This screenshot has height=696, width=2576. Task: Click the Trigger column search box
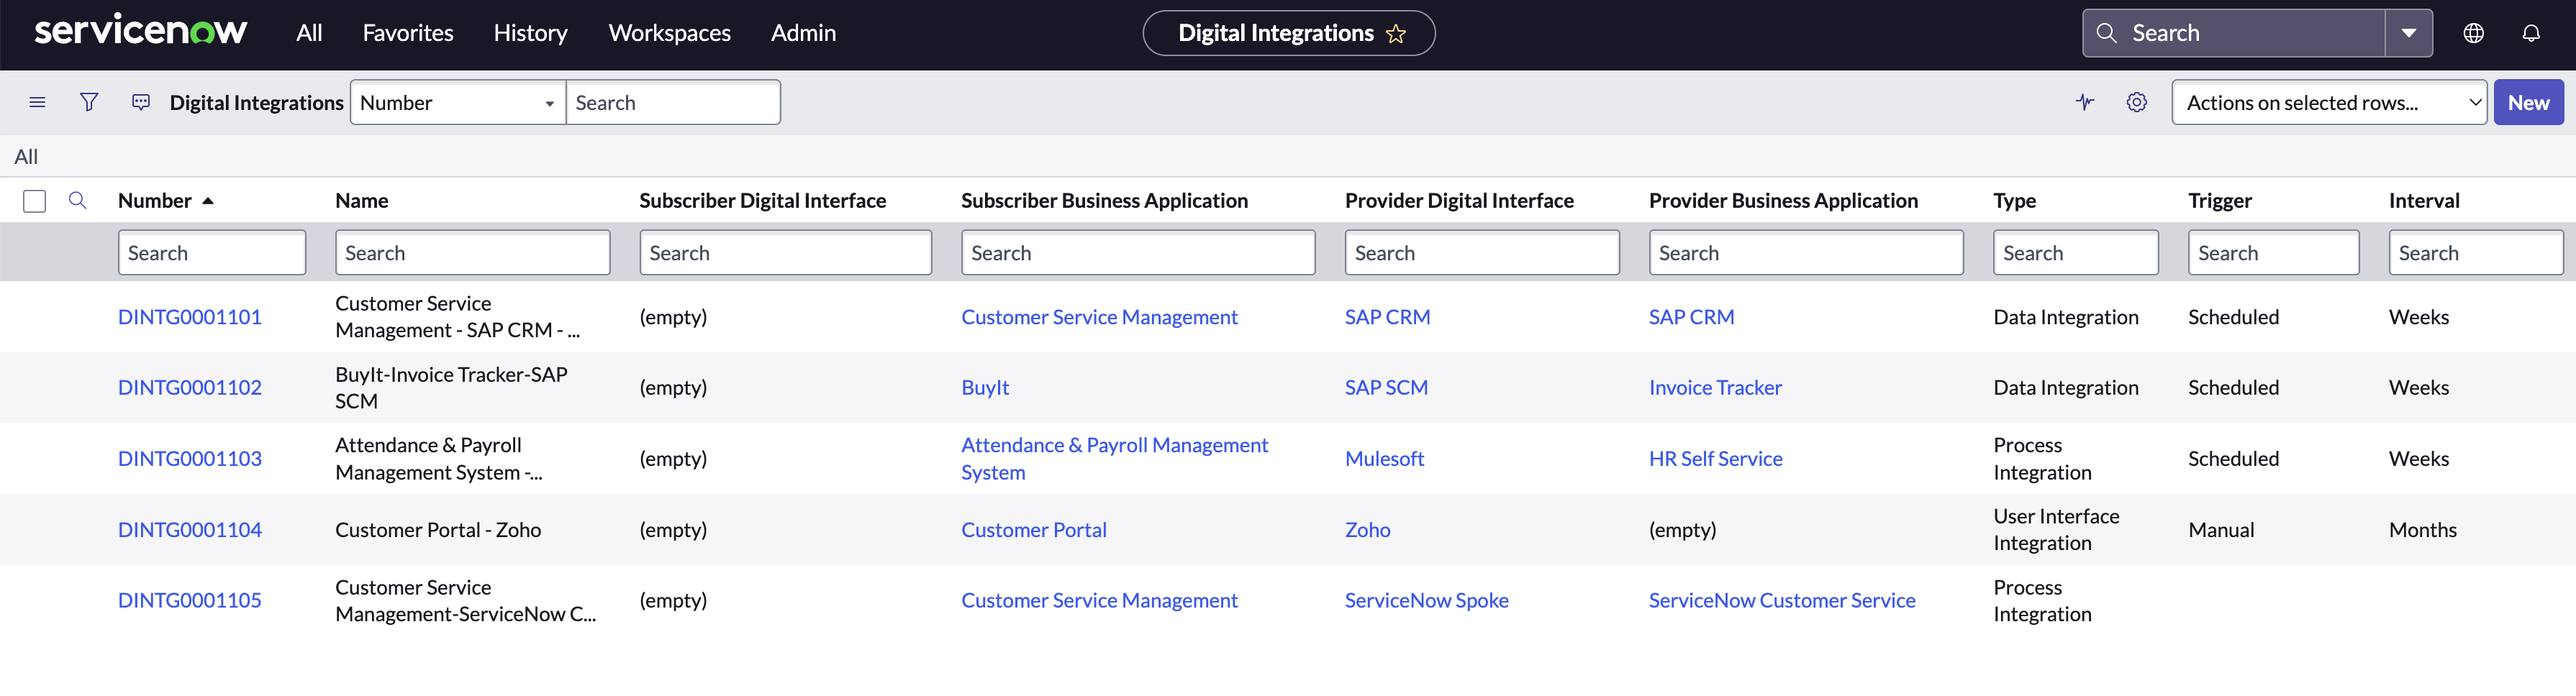(x=2273, y=252)
